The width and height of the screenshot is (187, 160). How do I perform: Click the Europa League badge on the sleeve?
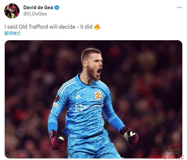point(57,98)
